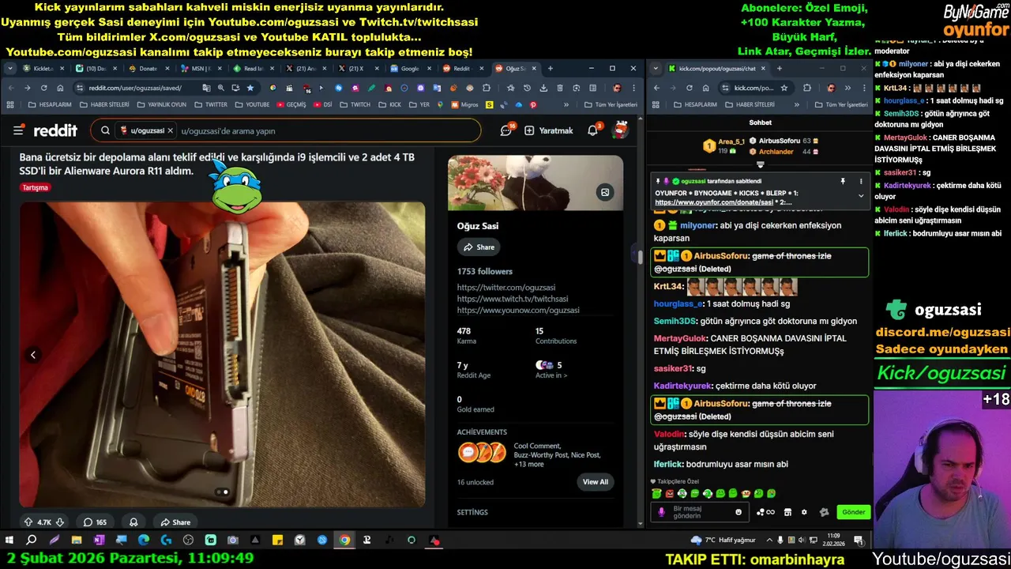Open Windows taskbar search
The image size is (1011, 569).
pos(32,541)
